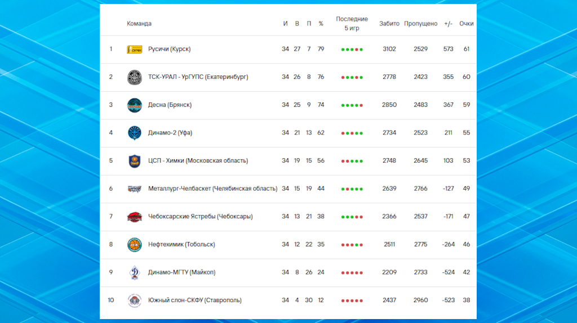Click the В wins column header
The width and height of the screenshot is (577, 323).
click(297, 24)
